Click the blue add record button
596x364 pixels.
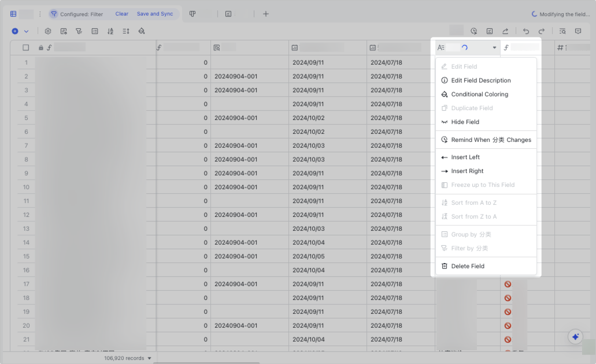pos(15,31)
